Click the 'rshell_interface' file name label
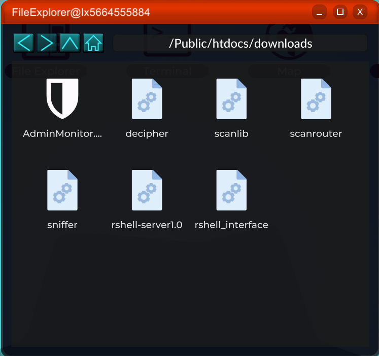This screenshot has width=379, height=356. coord(231,225)
